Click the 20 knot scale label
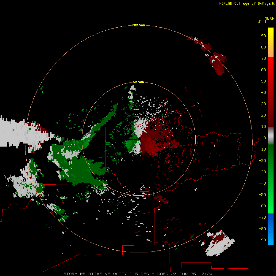The image size is (276, 276). pos(263,115)
